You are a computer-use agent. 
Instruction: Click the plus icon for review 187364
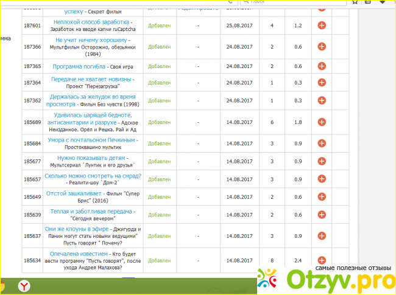(x=322, y=83)
